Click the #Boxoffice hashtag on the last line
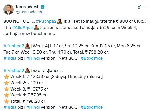This screenshot has height=111, width=150. (91, 107)
